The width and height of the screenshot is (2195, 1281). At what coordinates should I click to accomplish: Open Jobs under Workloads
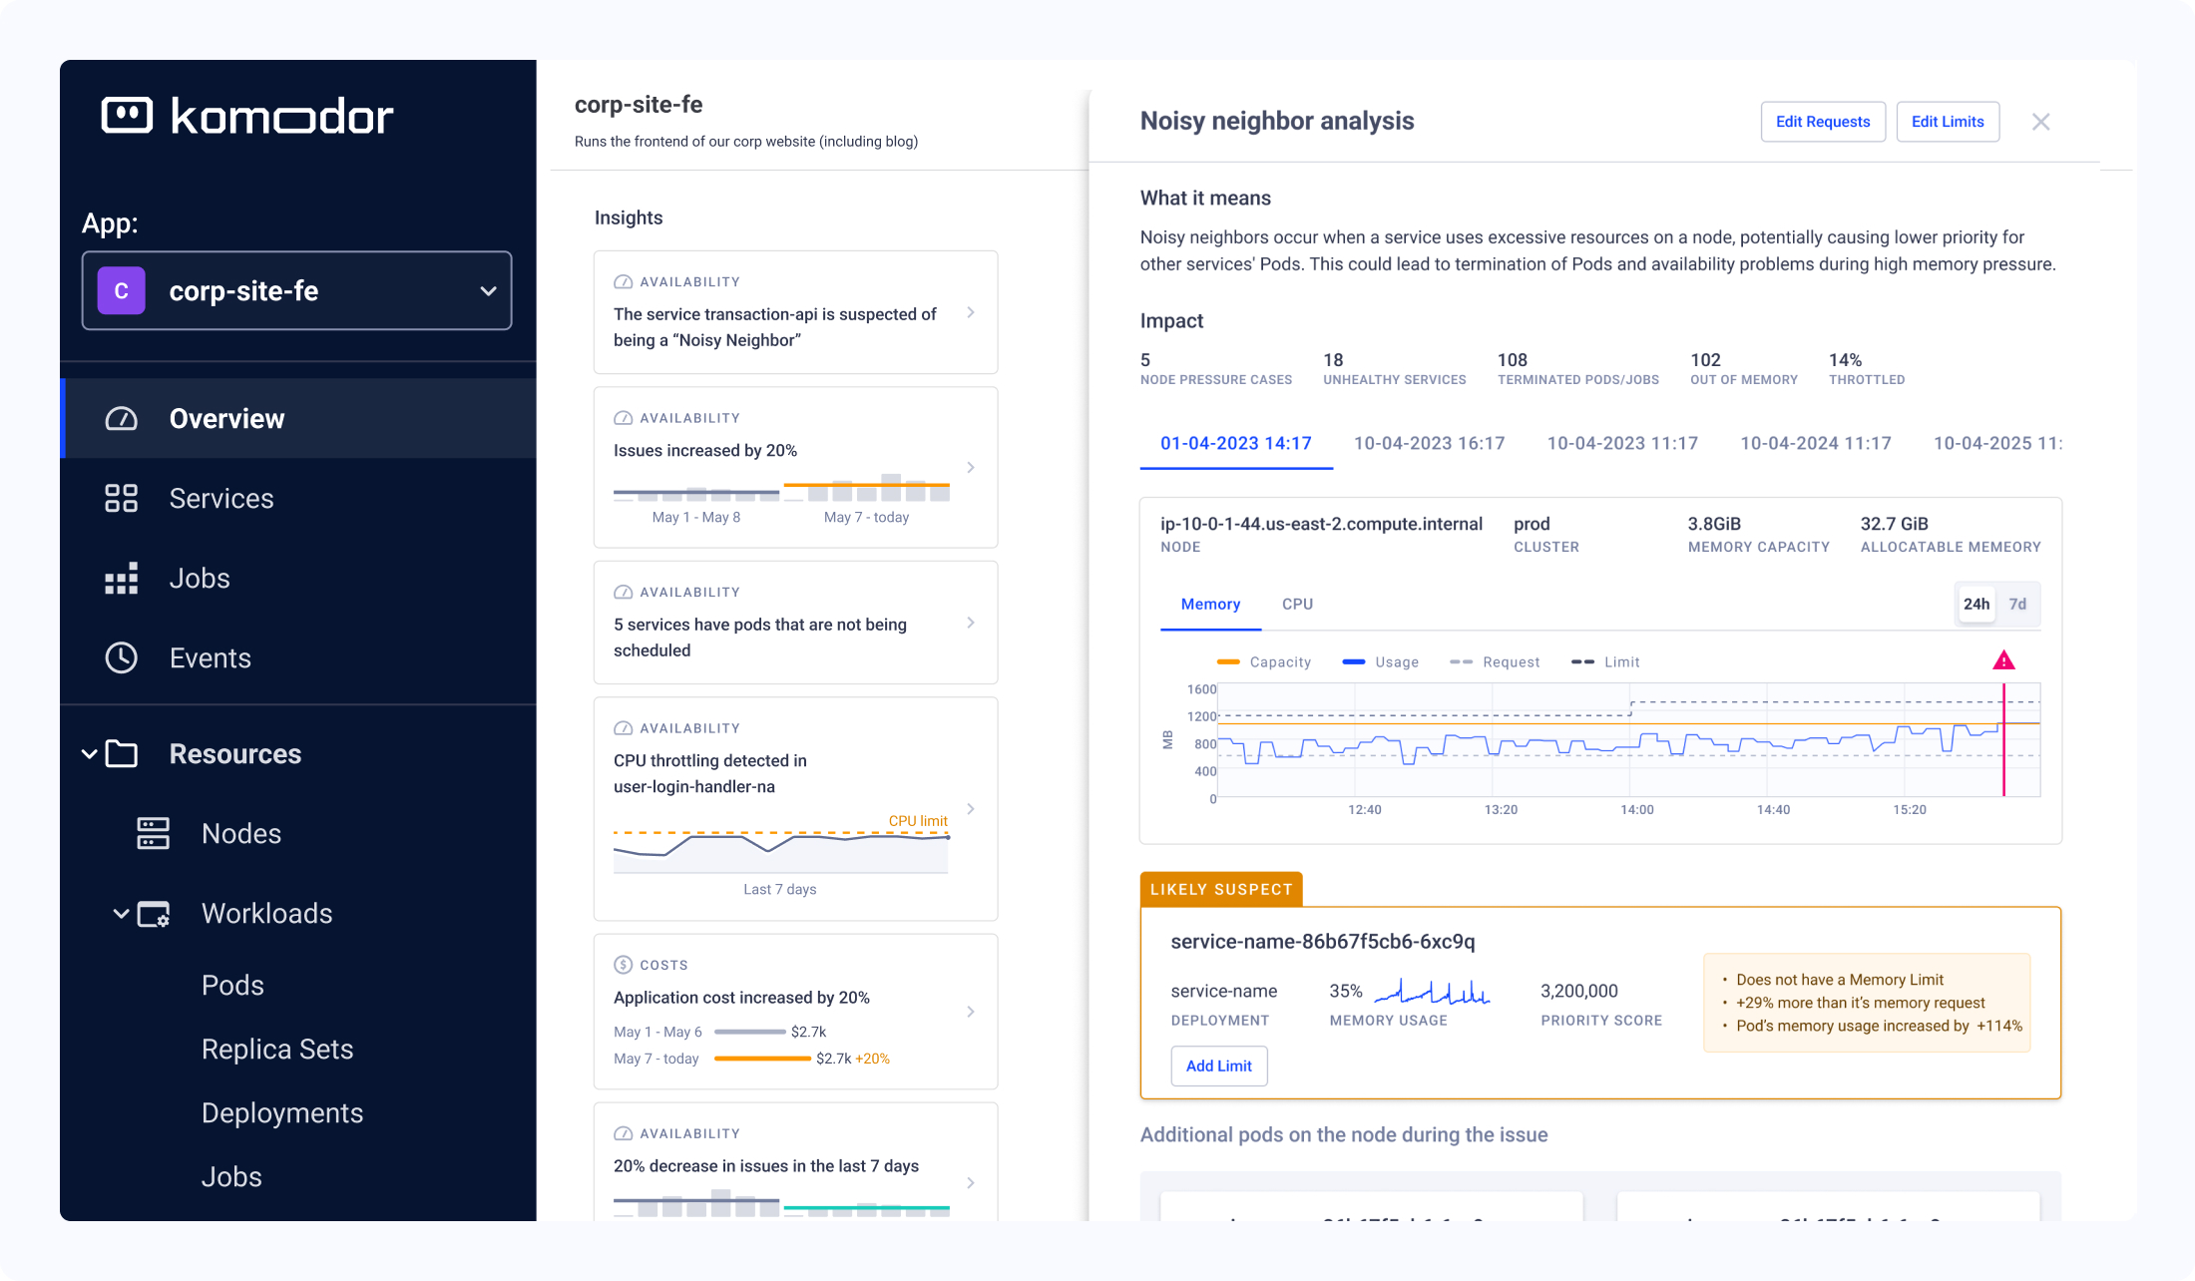pyautogui.click(x=231, y=1177)
